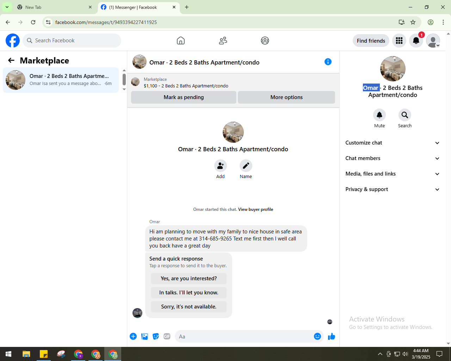
Task: Edit the chat name with pencil icon
Action: tap(246, 166)
